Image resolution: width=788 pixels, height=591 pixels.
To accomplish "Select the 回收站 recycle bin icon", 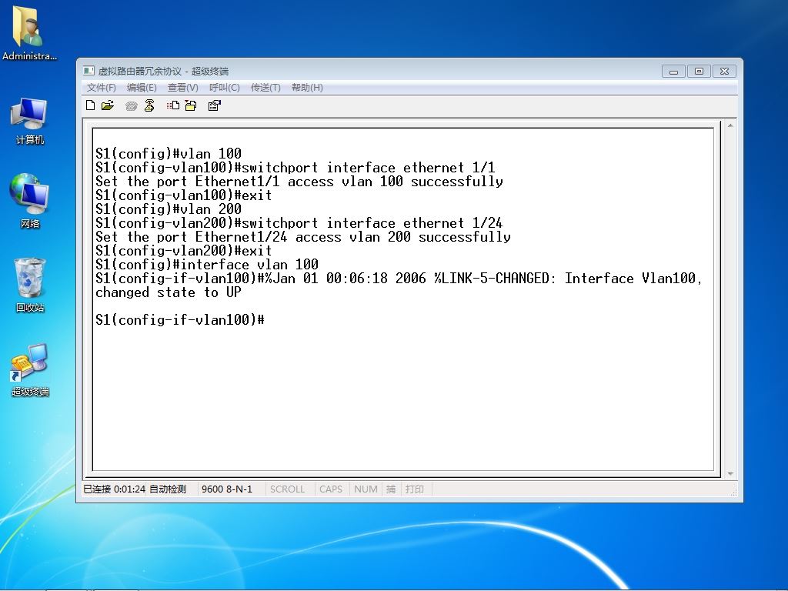I will 30,285.
